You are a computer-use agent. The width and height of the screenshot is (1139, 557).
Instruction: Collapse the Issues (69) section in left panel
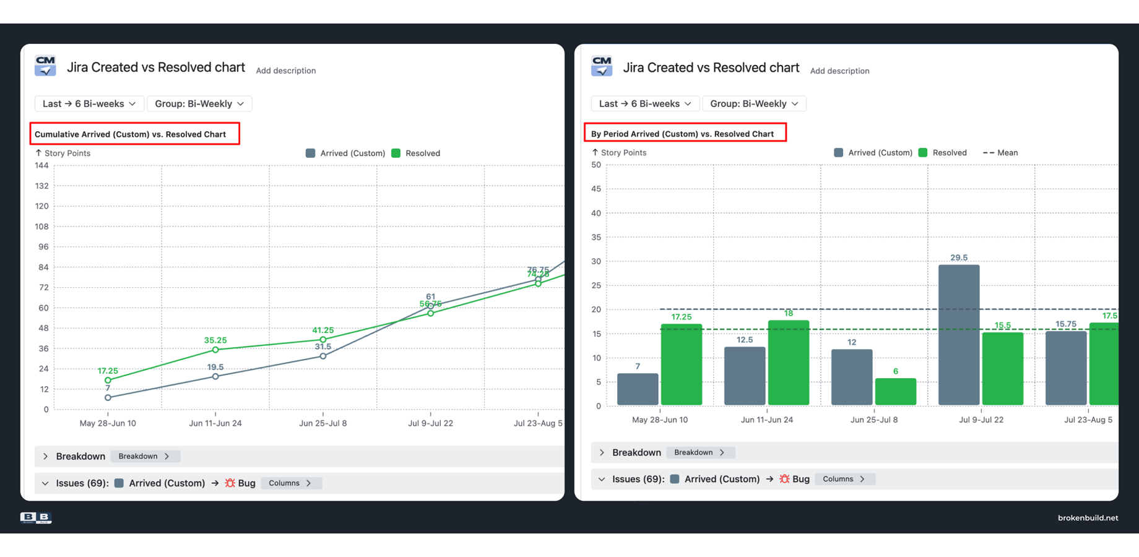(45, 483)
